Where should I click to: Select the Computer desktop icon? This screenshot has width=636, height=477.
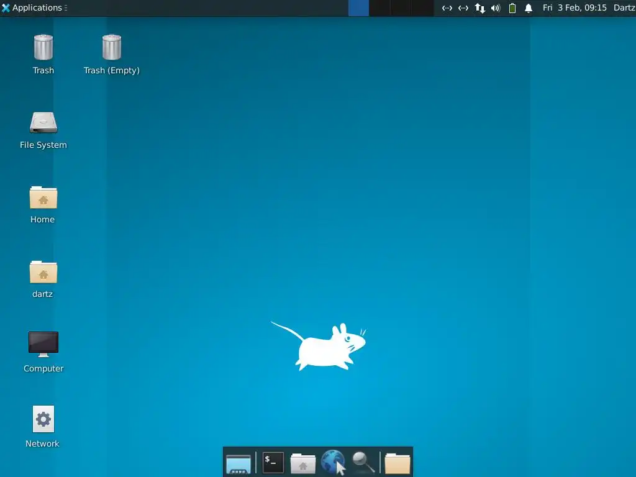pyautogui.click(x=43, y=344)
